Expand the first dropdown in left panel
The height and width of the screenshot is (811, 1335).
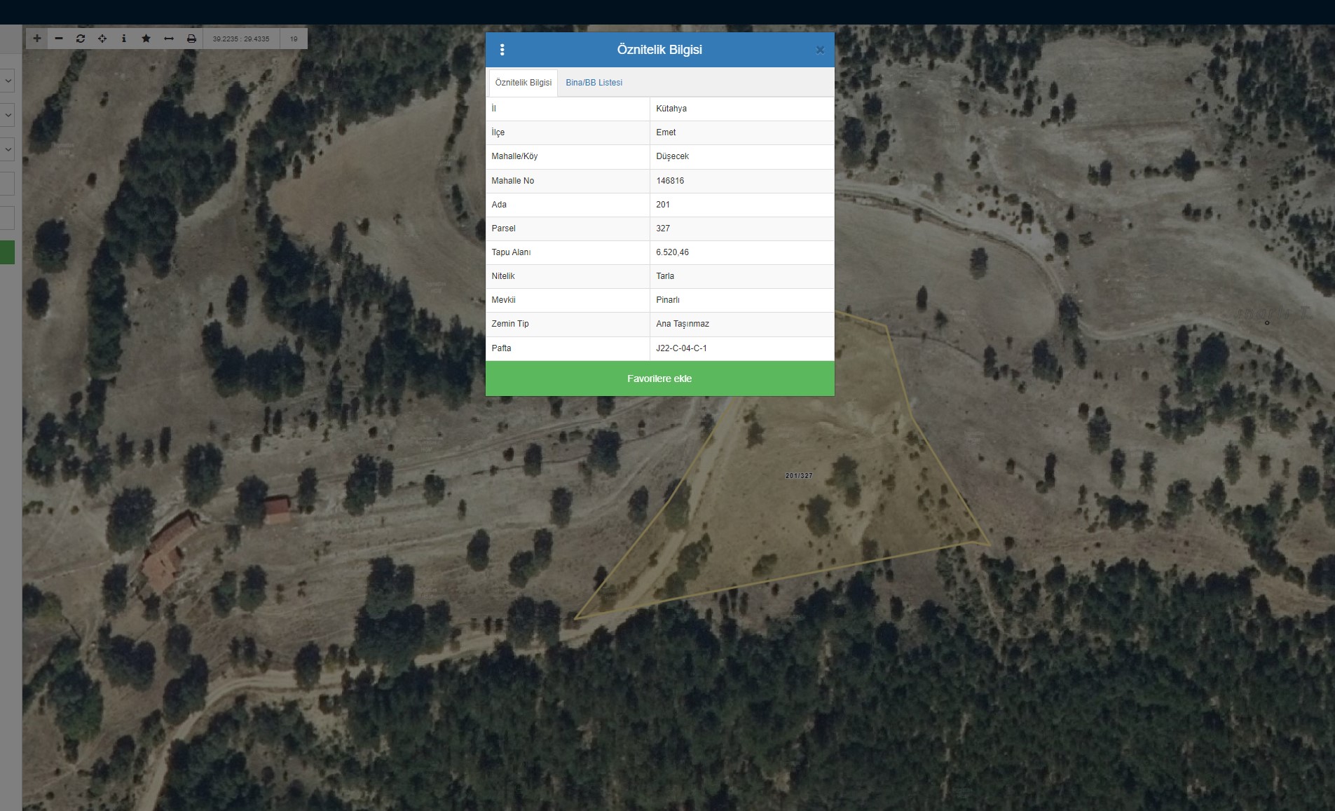pos(8,81)
